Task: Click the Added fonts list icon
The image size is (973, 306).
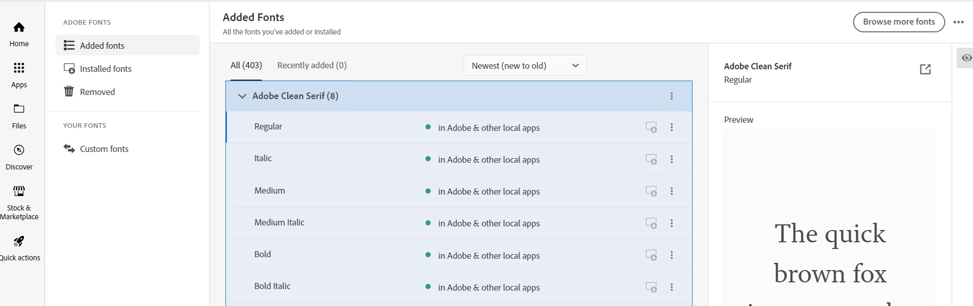Action: tap(69, 45)
